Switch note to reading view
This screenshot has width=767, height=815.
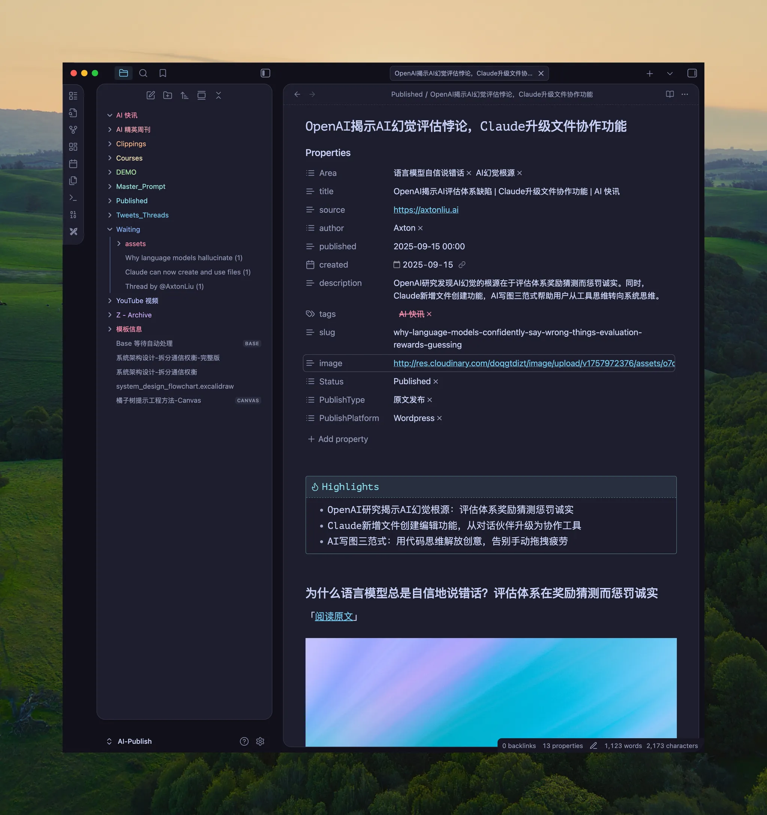[670, 94]
